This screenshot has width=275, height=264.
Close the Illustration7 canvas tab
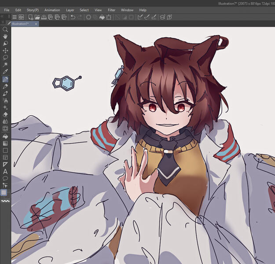[x=36, y=24]
